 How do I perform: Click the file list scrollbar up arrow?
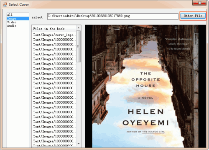point(79,28)
